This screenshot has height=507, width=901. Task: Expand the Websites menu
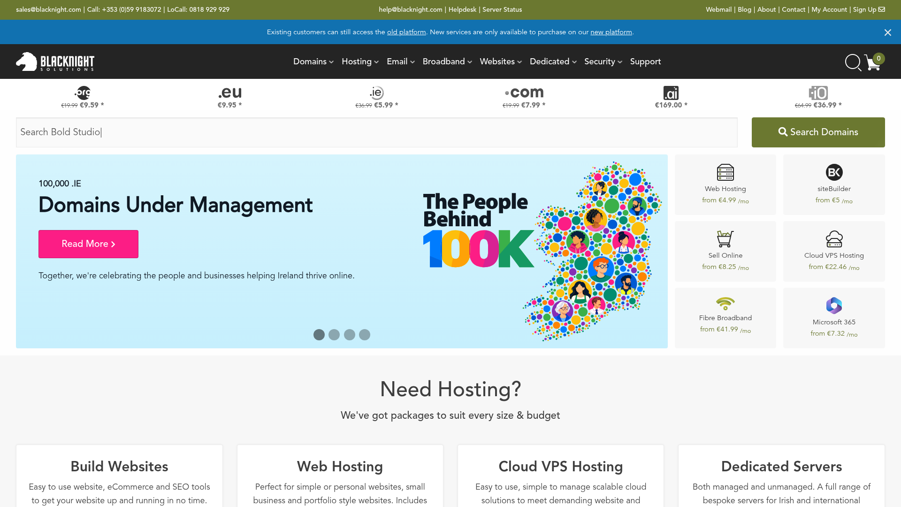pos(501,61)
